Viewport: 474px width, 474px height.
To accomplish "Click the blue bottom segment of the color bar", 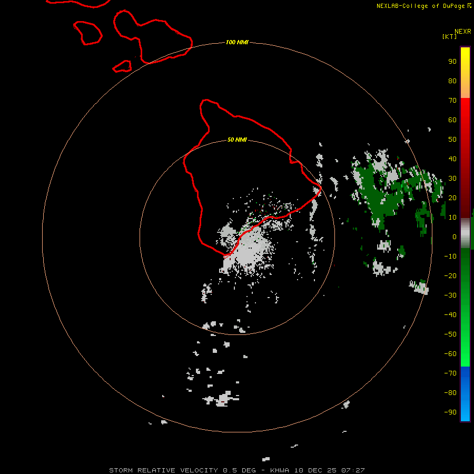I will (x=465, y=394).
